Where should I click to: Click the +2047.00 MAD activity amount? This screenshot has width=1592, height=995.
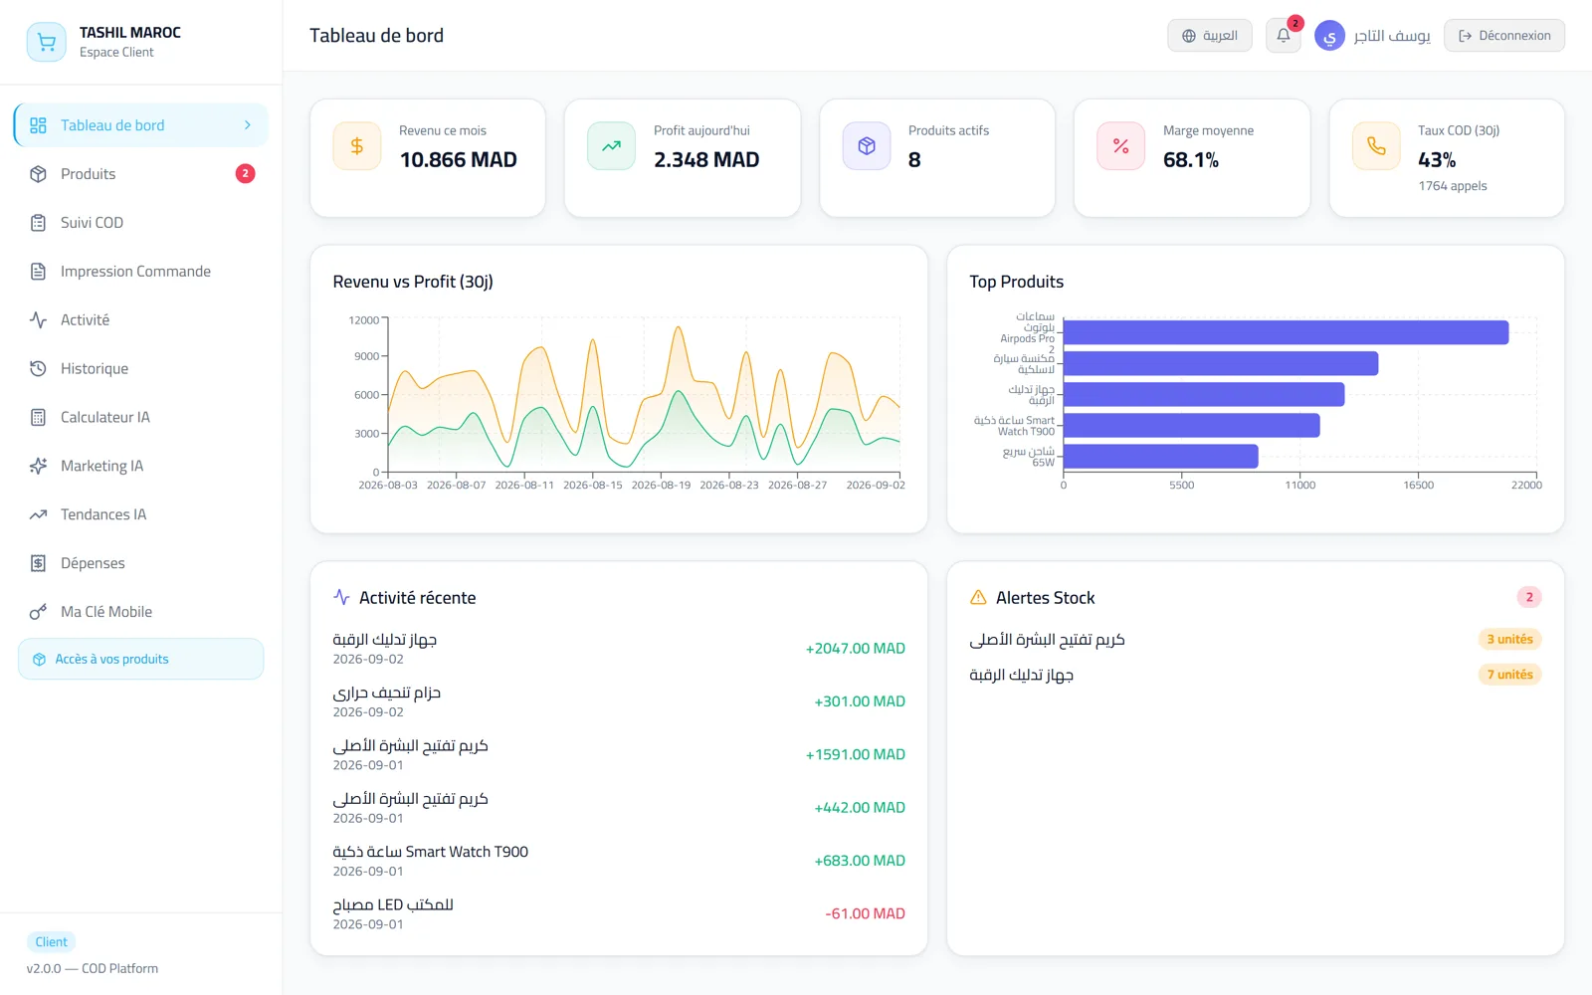click(x=856, y=649)
